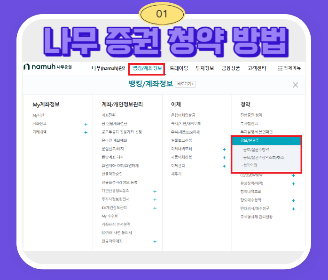Click the teal 뱅킹/계좌정보 panel title
Image resolution: width=328 pixels, height=280 pixels.
[151, 84]
